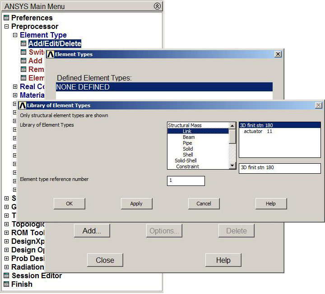Close the Element Types dialog with Close button
The height and width of the screenshot is (294, 325).
[x=105, y=260]
